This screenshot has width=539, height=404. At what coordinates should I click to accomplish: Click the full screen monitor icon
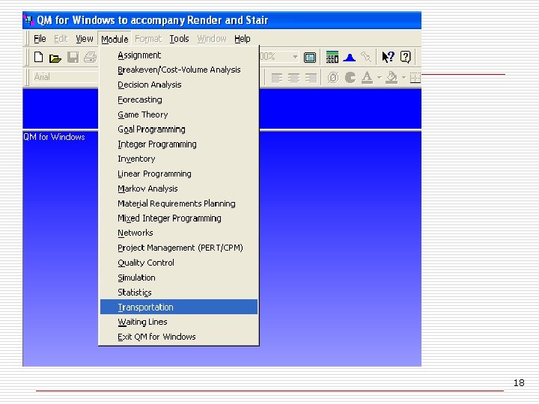(310, 58)
